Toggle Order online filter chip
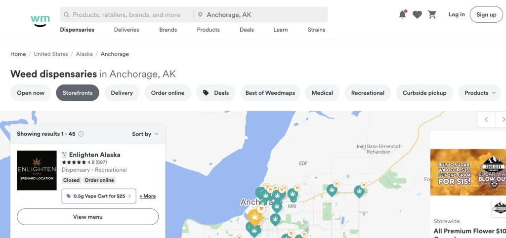The width and height of the screenshot is (506, 238). coord(168,93)
